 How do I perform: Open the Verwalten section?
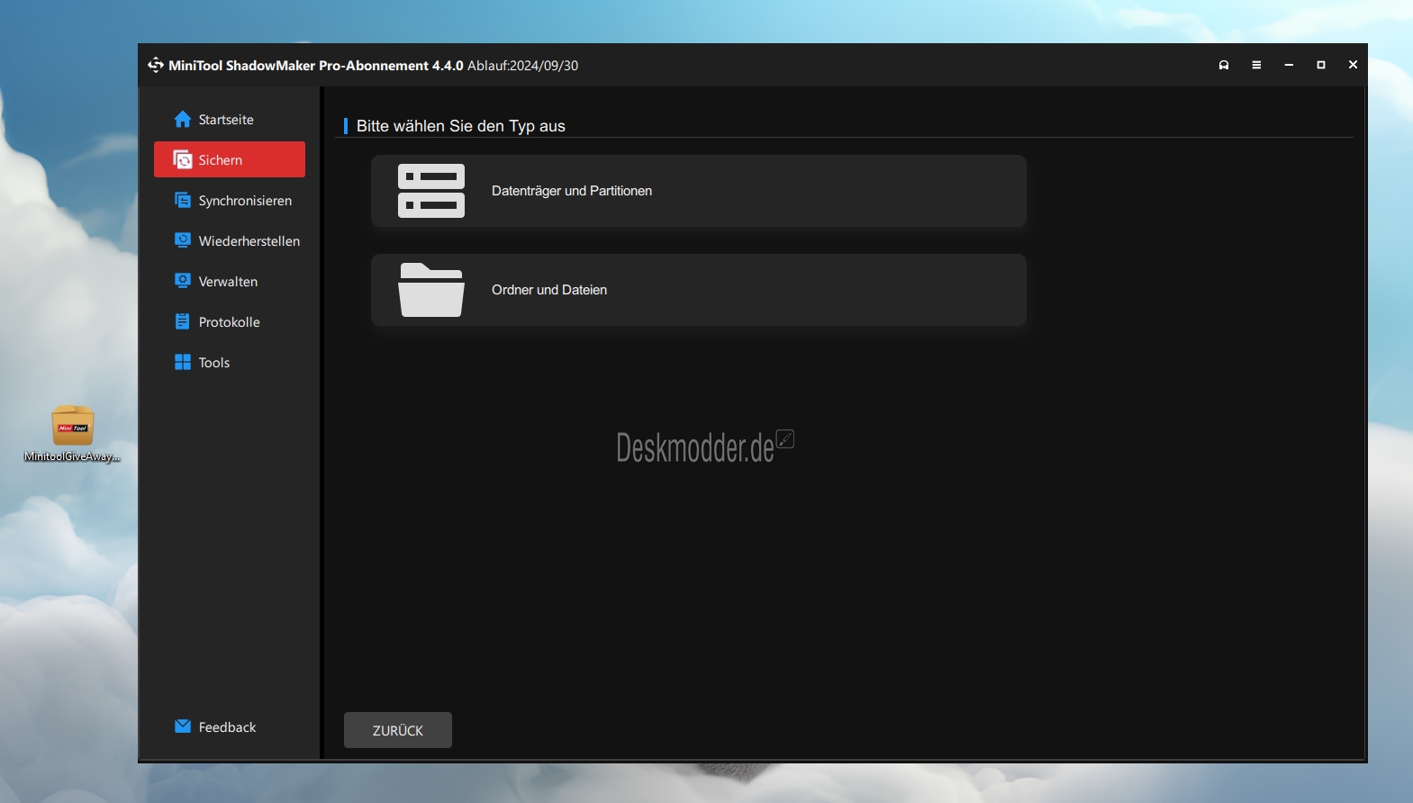point(228,282)
